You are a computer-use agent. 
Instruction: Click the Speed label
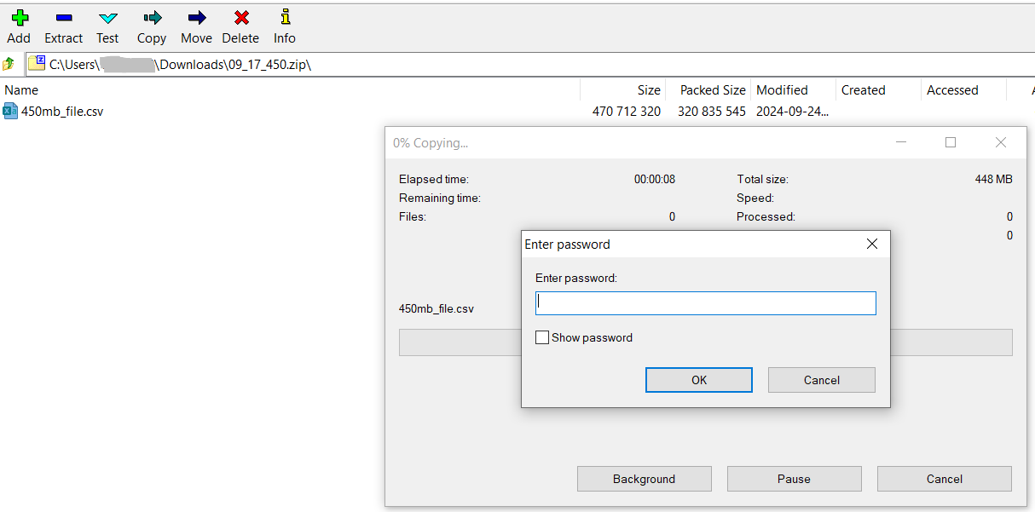(755, 198)
